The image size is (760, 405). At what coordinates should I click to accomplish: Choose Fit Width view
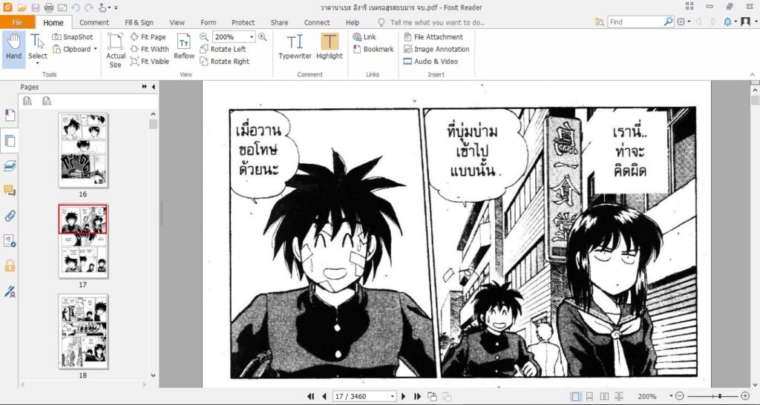point(150,49)
